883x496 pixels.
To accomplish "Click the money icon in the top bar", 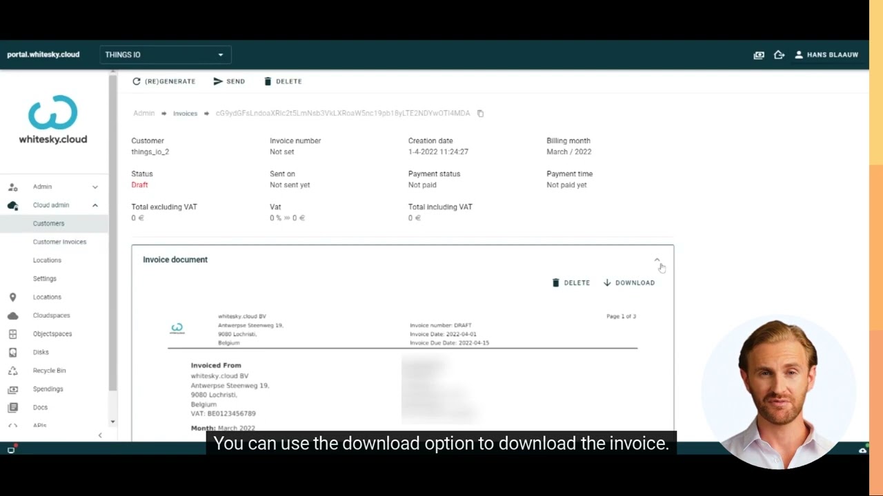I will (759, 55).
